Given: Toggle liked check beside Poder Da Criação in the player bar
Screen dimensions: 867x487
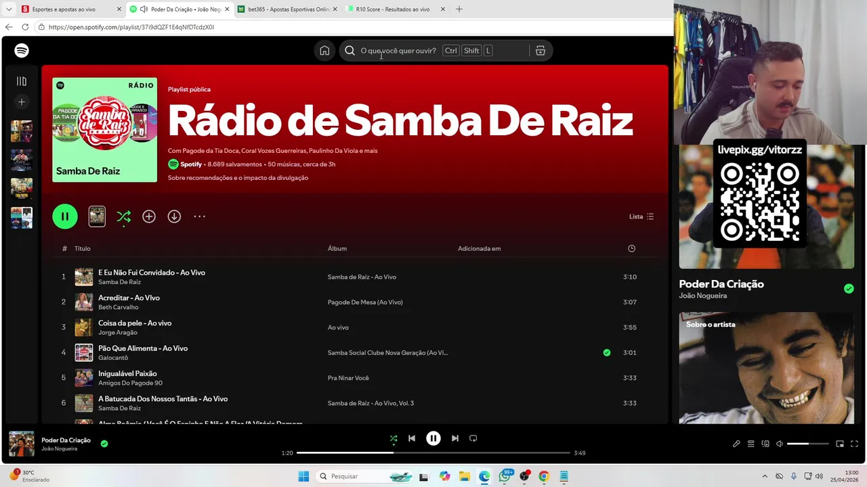Looking at the screenshot, I should [104, 444].
